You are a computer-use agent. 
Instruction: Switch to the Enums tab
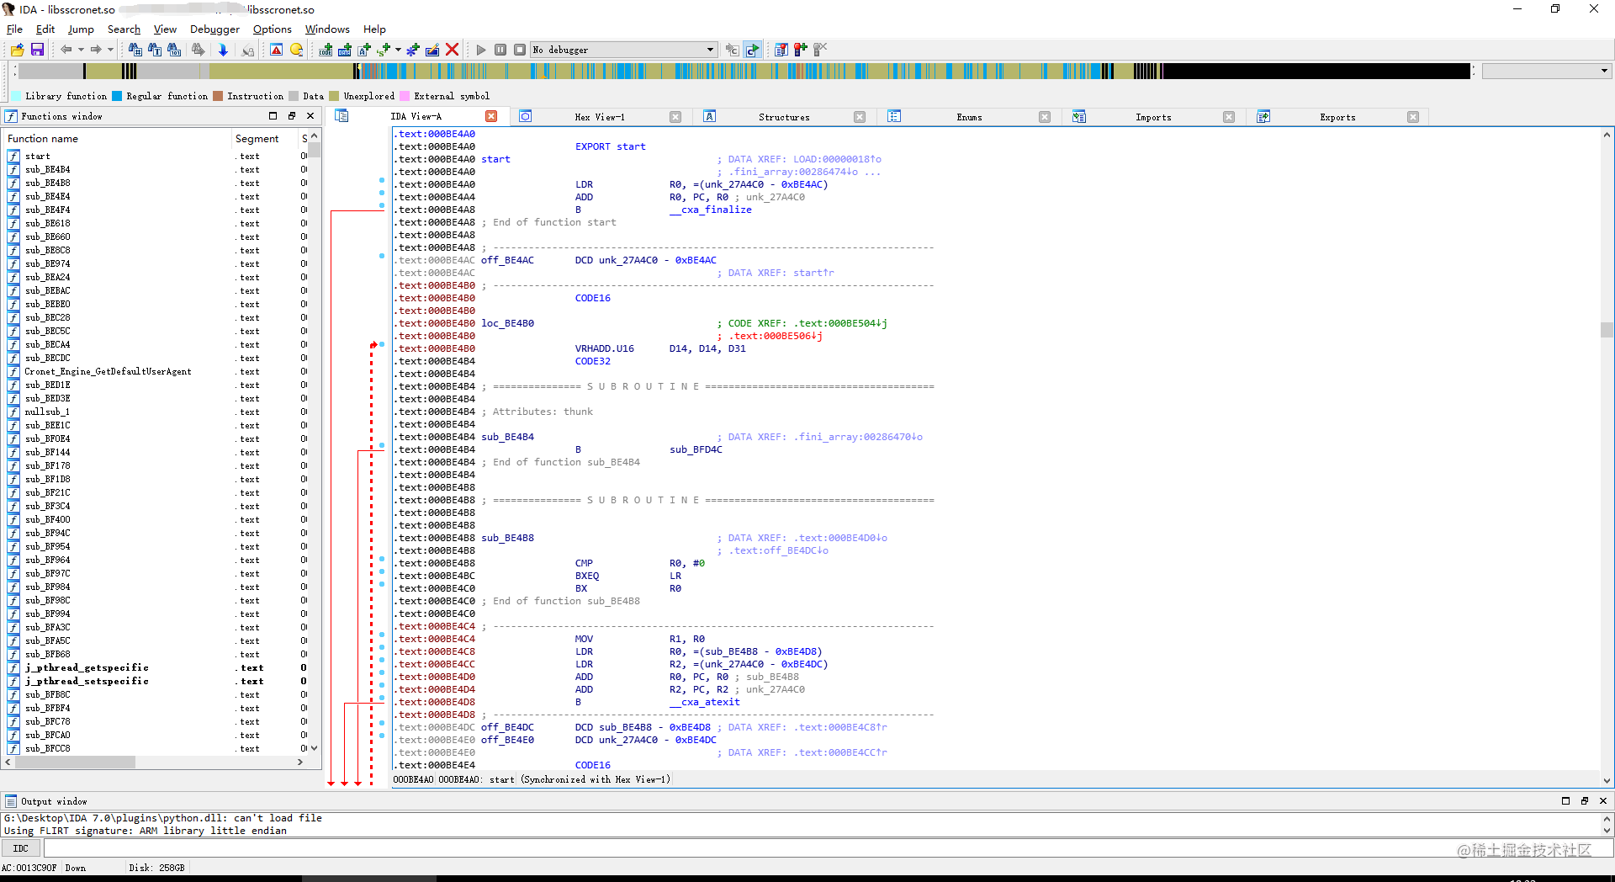pyautogui.click(x=969, y=117)
